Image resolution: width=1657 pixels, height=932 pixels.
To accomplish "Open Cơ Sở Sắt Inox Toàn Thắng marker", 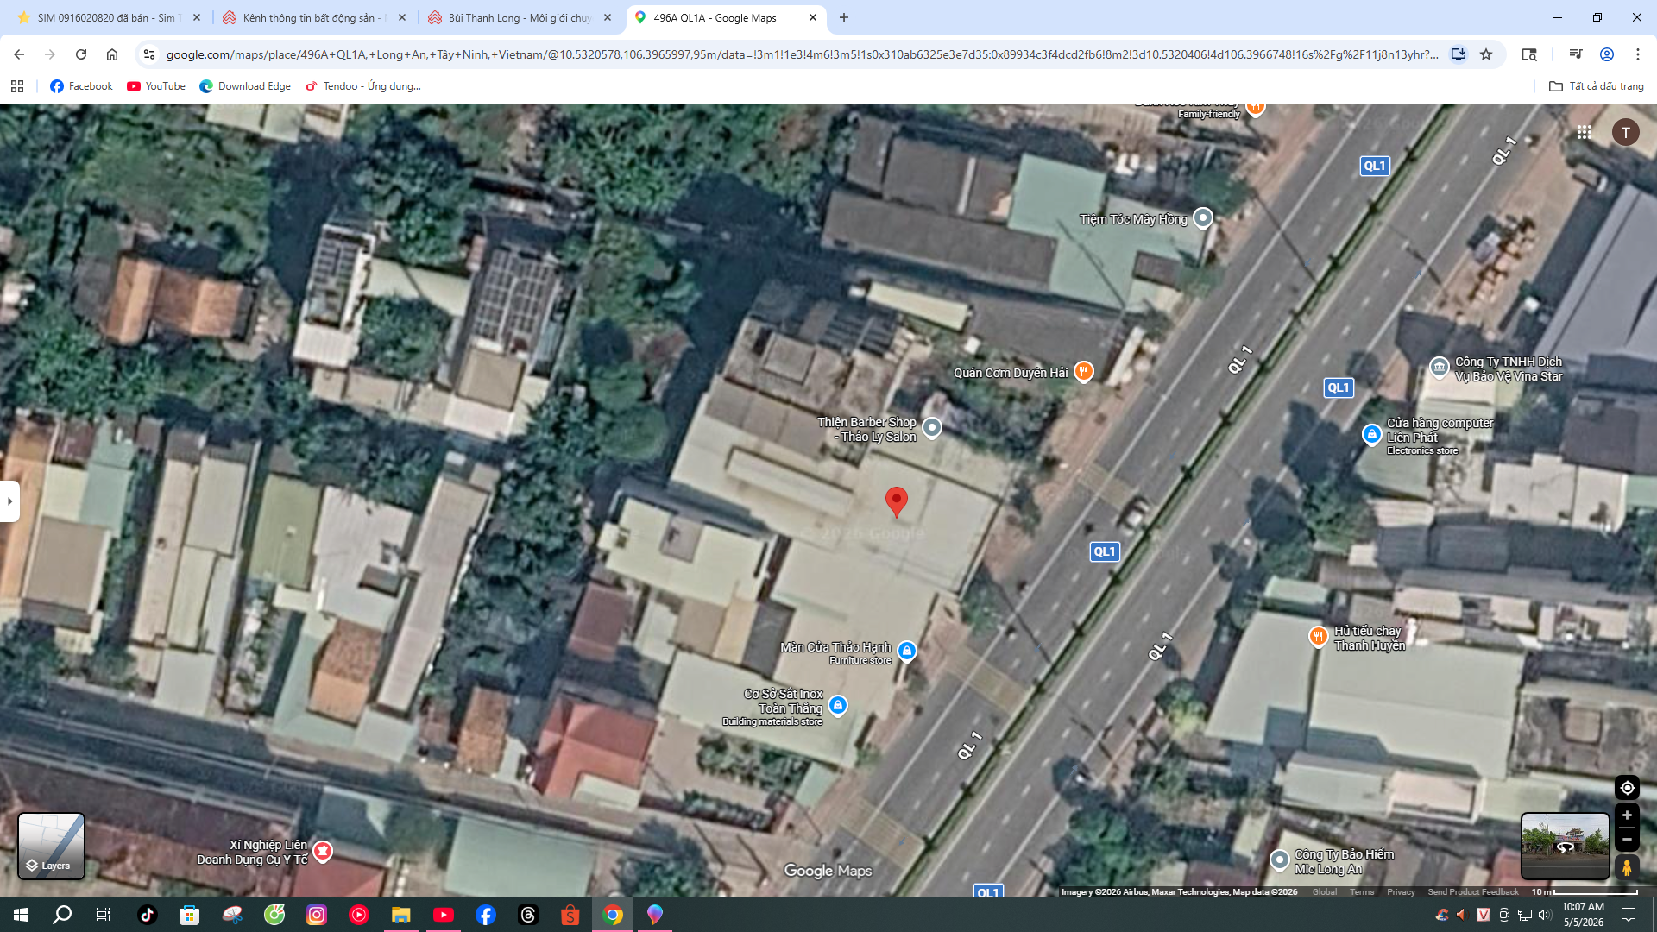I will pyautogui.click(x=838, y=706).
